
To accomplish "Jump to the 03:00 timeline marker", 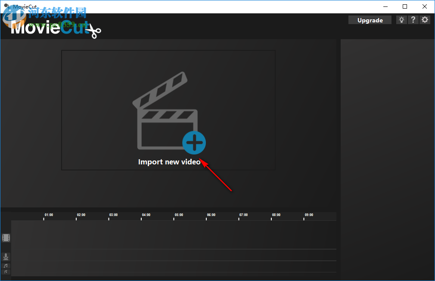I will tap(113, 215).
